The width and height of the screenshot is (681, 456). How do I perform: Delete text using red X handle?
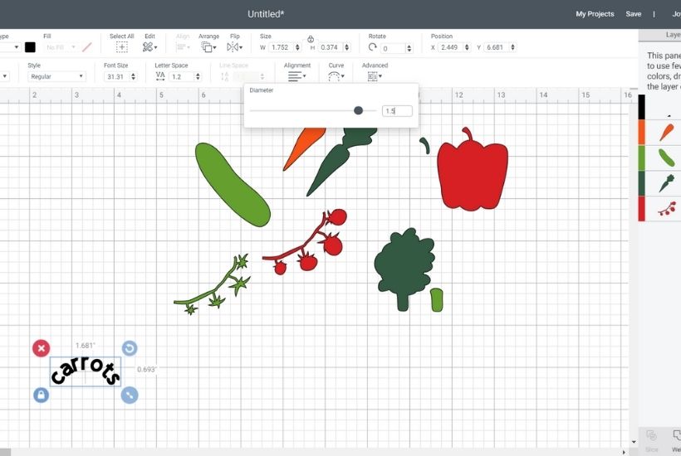click(42, 348)
